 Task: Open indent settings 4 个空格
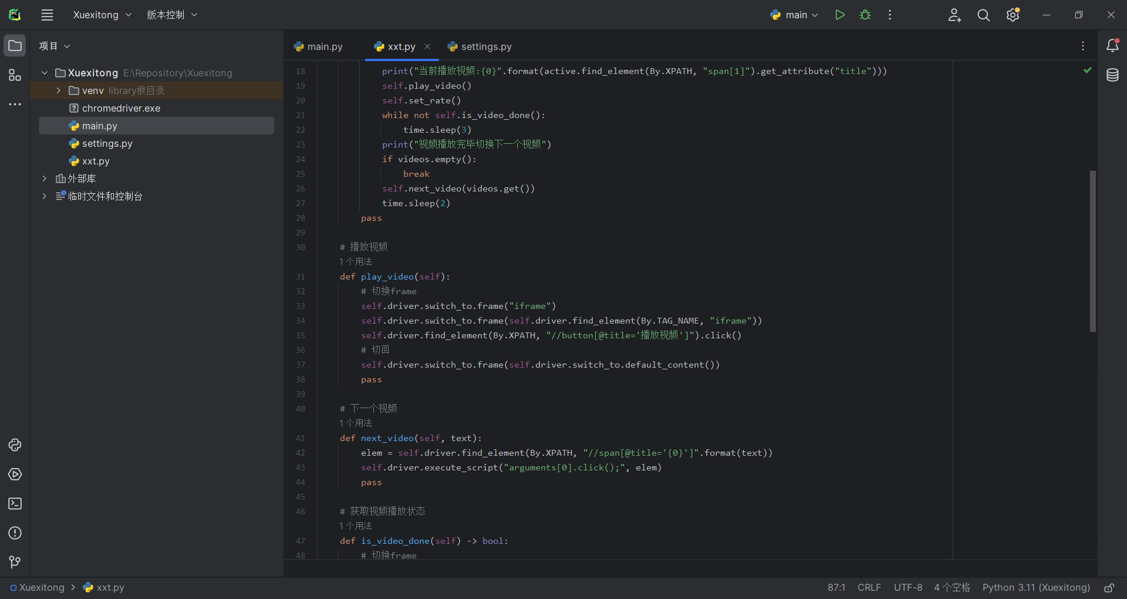(952, 588)
